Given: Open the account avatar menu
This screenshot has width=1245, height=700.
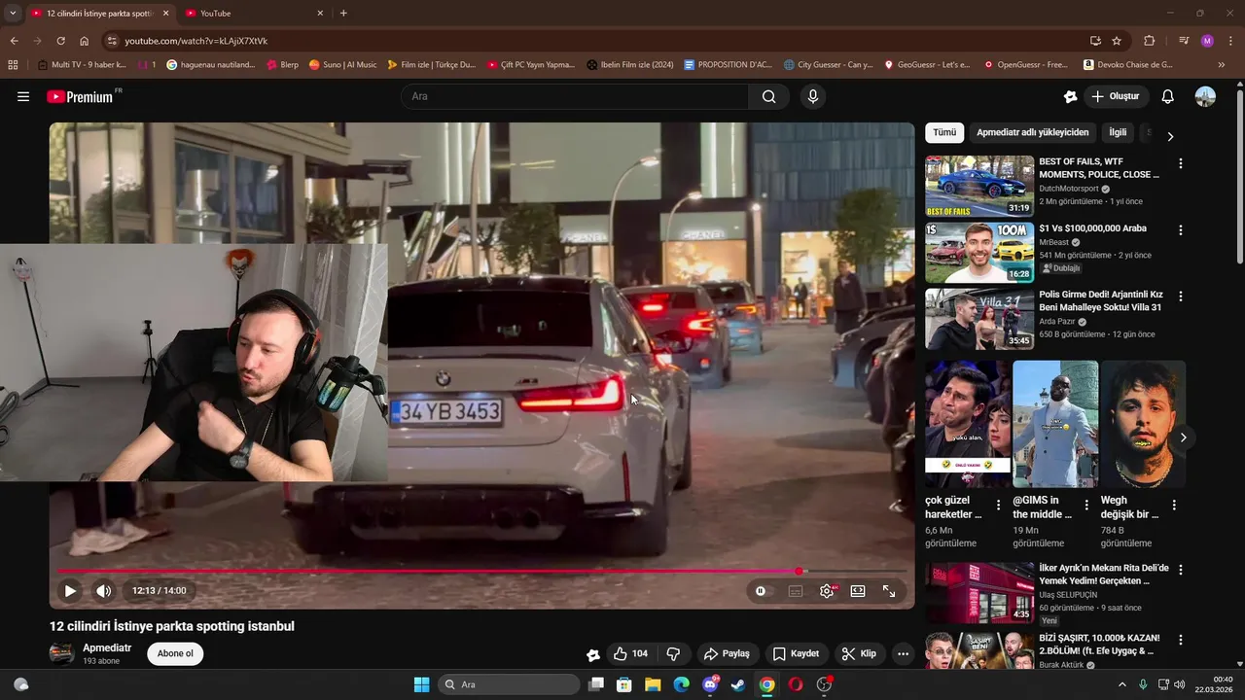Looking at the screenshot, I should [x=1205, y=96].
